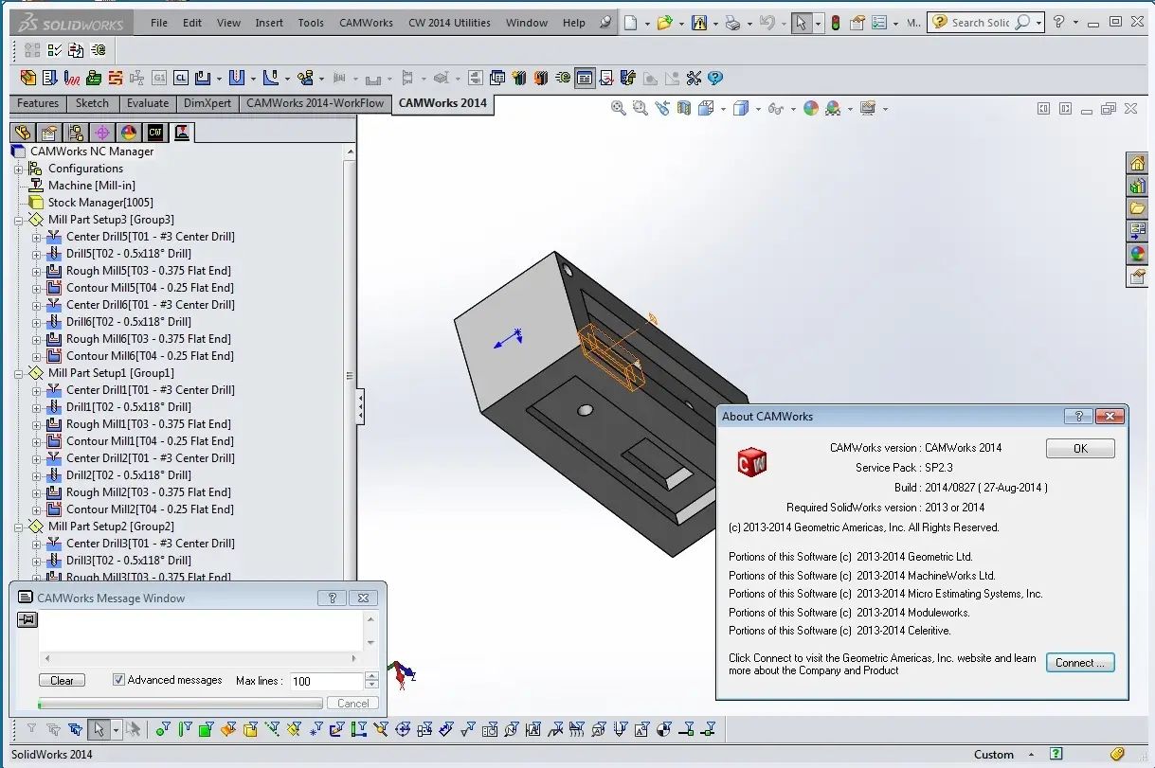Open CAMWorks Options crossed-tools icon

click(x=693, y=78)
